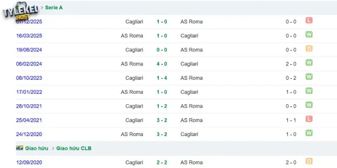Open the Giao hữu CLB link
The width and height of the screenshot is (337, 168).
coord(74,148)
